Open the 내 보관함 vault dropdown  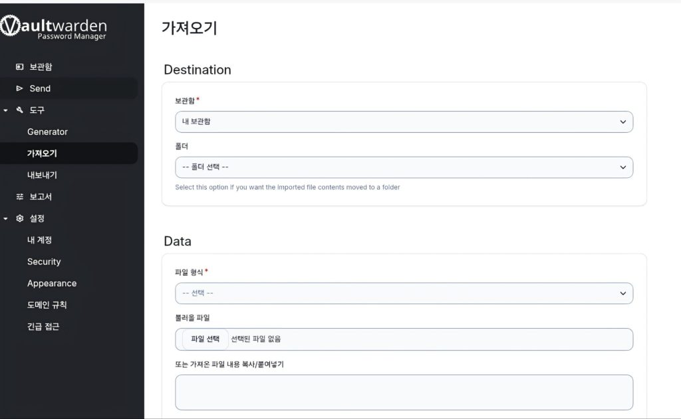click(404, 122)
